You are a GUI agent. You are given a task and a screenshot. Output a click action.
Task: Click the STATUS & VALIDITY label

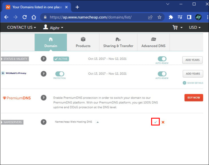(15, 59)
